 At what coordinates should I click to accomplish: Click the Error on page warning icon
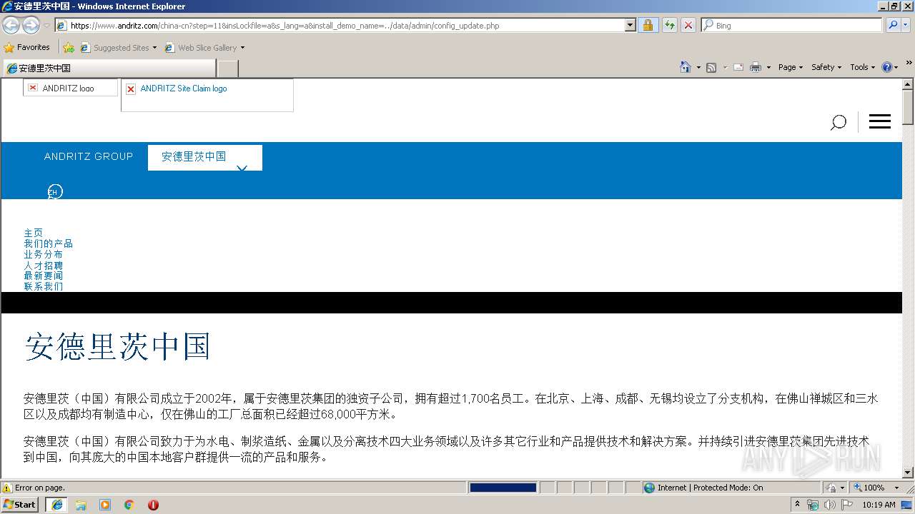point(7,488)
